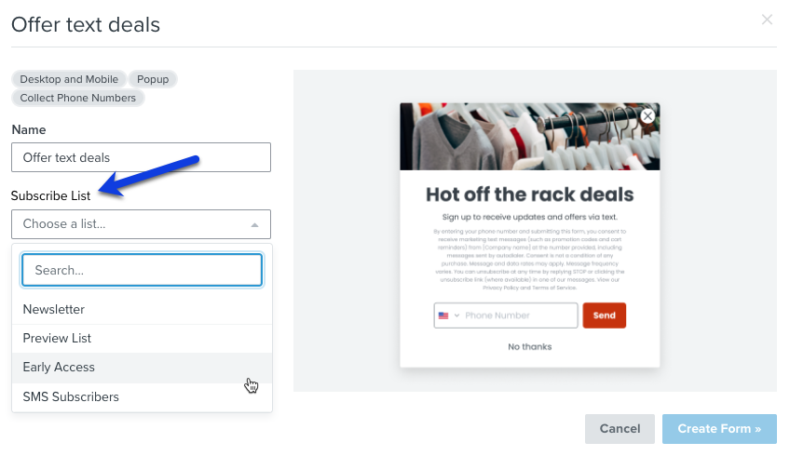Screen dimensions: 790x456
Task: Click the Desktop and Mobile tag
Action: tap(69, 79)
